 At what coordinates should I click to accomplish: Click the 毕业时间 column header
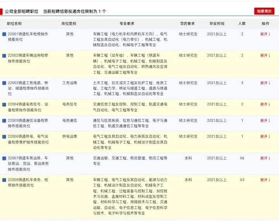pyautogui.click(x=217, y=24)
